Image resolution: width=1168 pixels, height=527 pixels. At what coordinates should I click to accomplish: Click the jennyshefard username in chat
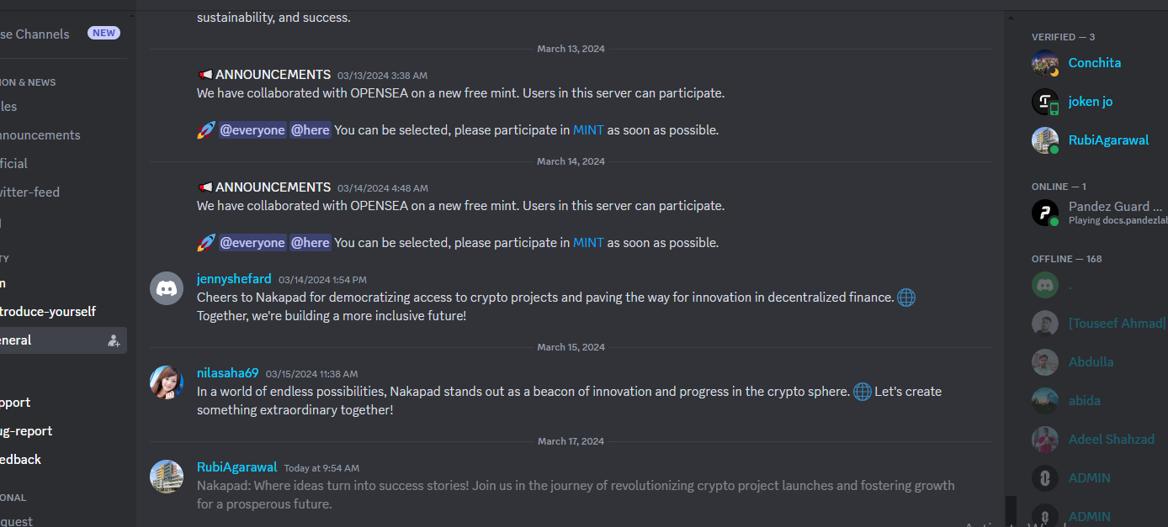click(234, 279)
